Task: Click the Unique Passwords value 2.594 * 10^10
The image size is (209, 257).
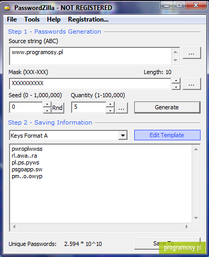Action: coord(83,244)
